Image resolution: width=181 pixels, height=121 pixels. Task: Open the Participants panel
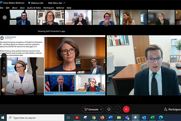(172, 109)
